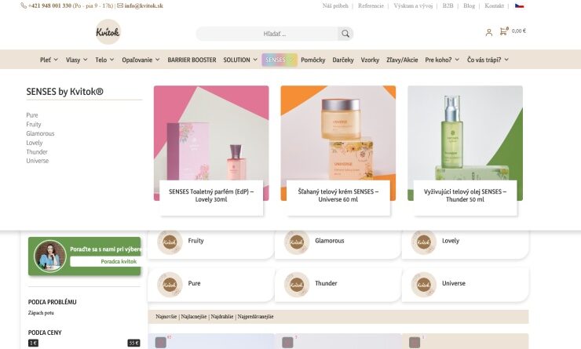Expand the Pleť dropdown arrow
The image size is (581, 349).
click(56, 60)
